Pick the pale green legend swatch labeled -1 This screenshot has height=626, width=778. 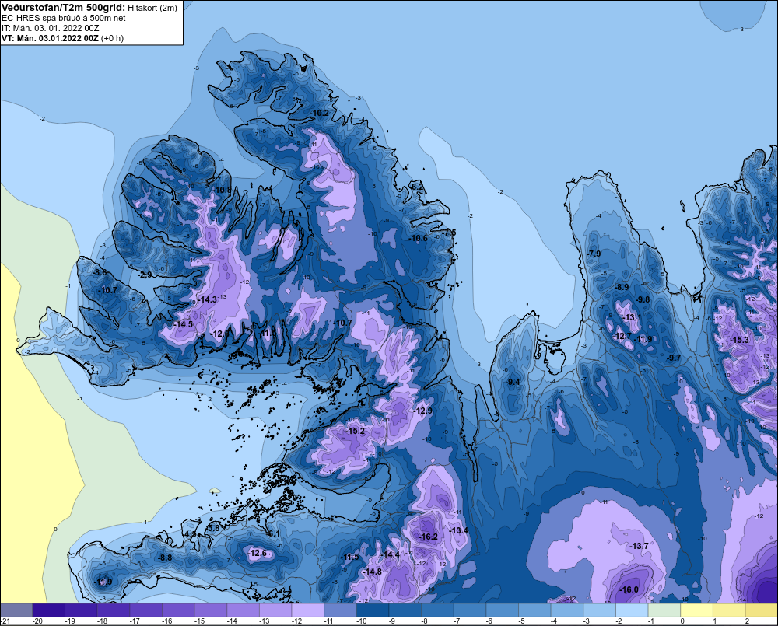click(664, 610)
